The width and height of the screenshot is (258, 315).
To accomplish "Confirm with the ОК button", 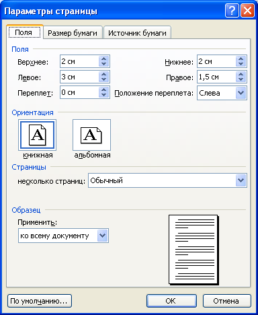I will pos(171,301).
